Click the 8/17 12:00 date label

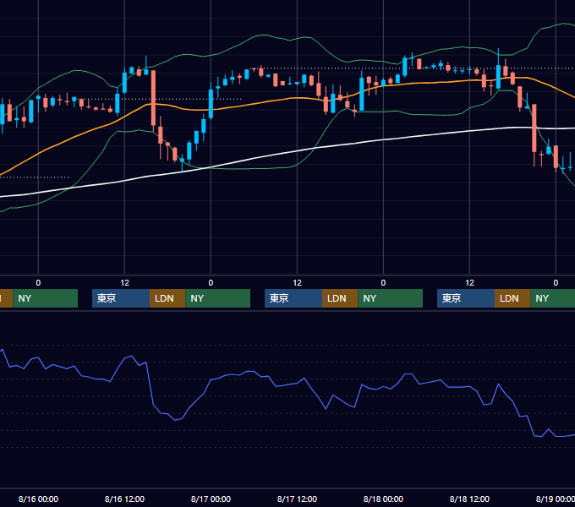(x=297, y=499)
